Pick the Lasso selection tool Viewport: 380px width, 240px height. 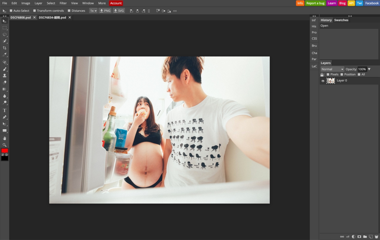point(4,35)
